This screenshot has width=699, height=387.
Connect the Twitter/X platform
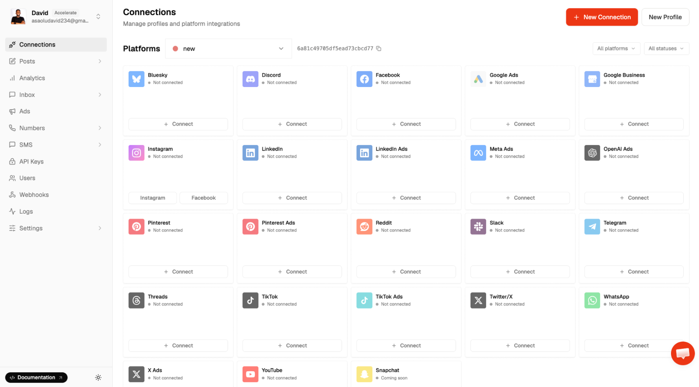tap(520, 345)
